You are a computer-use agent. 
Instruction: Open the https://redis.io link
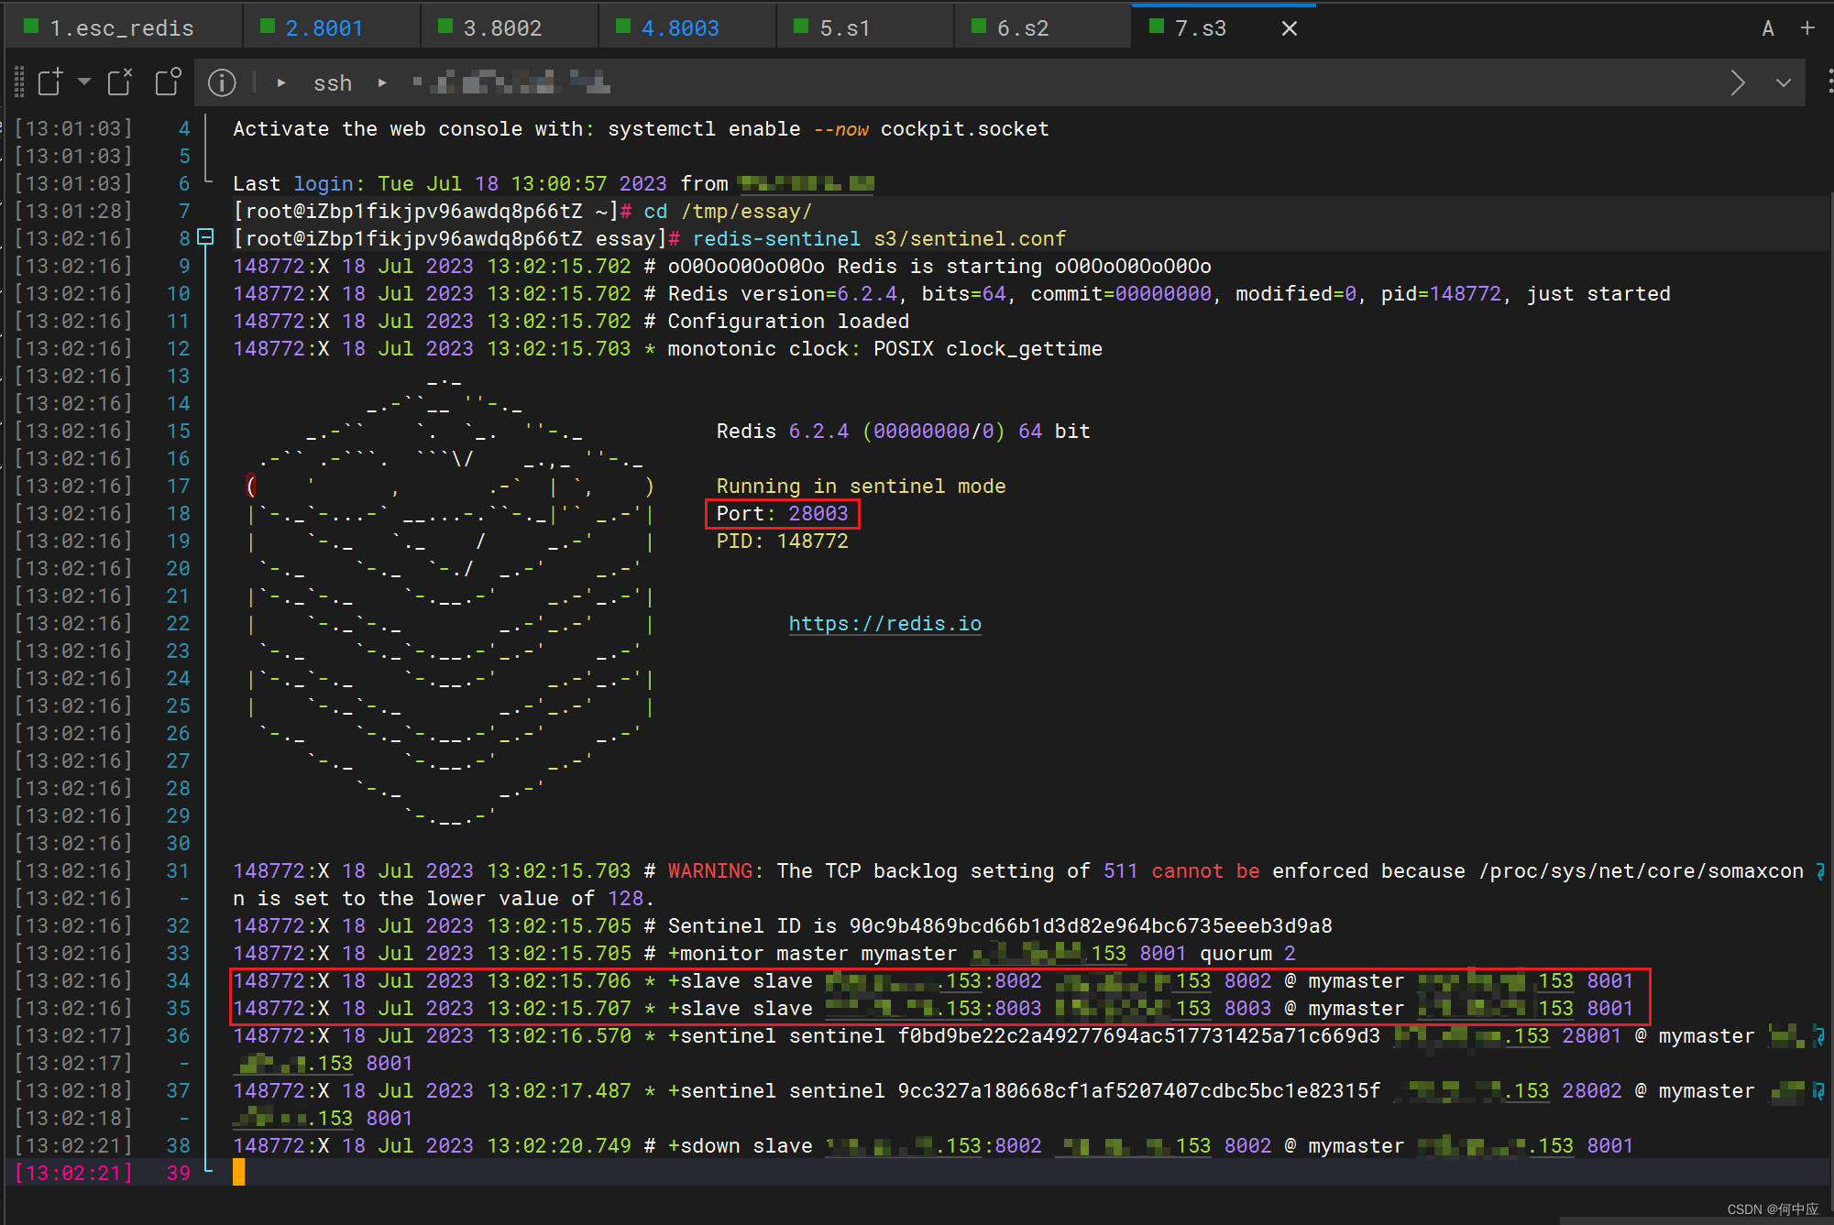(x=884, y=624)
